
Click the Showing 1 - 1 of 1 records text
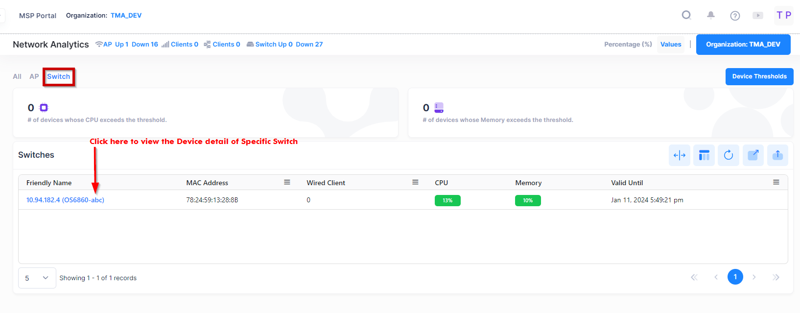[98, 278]
